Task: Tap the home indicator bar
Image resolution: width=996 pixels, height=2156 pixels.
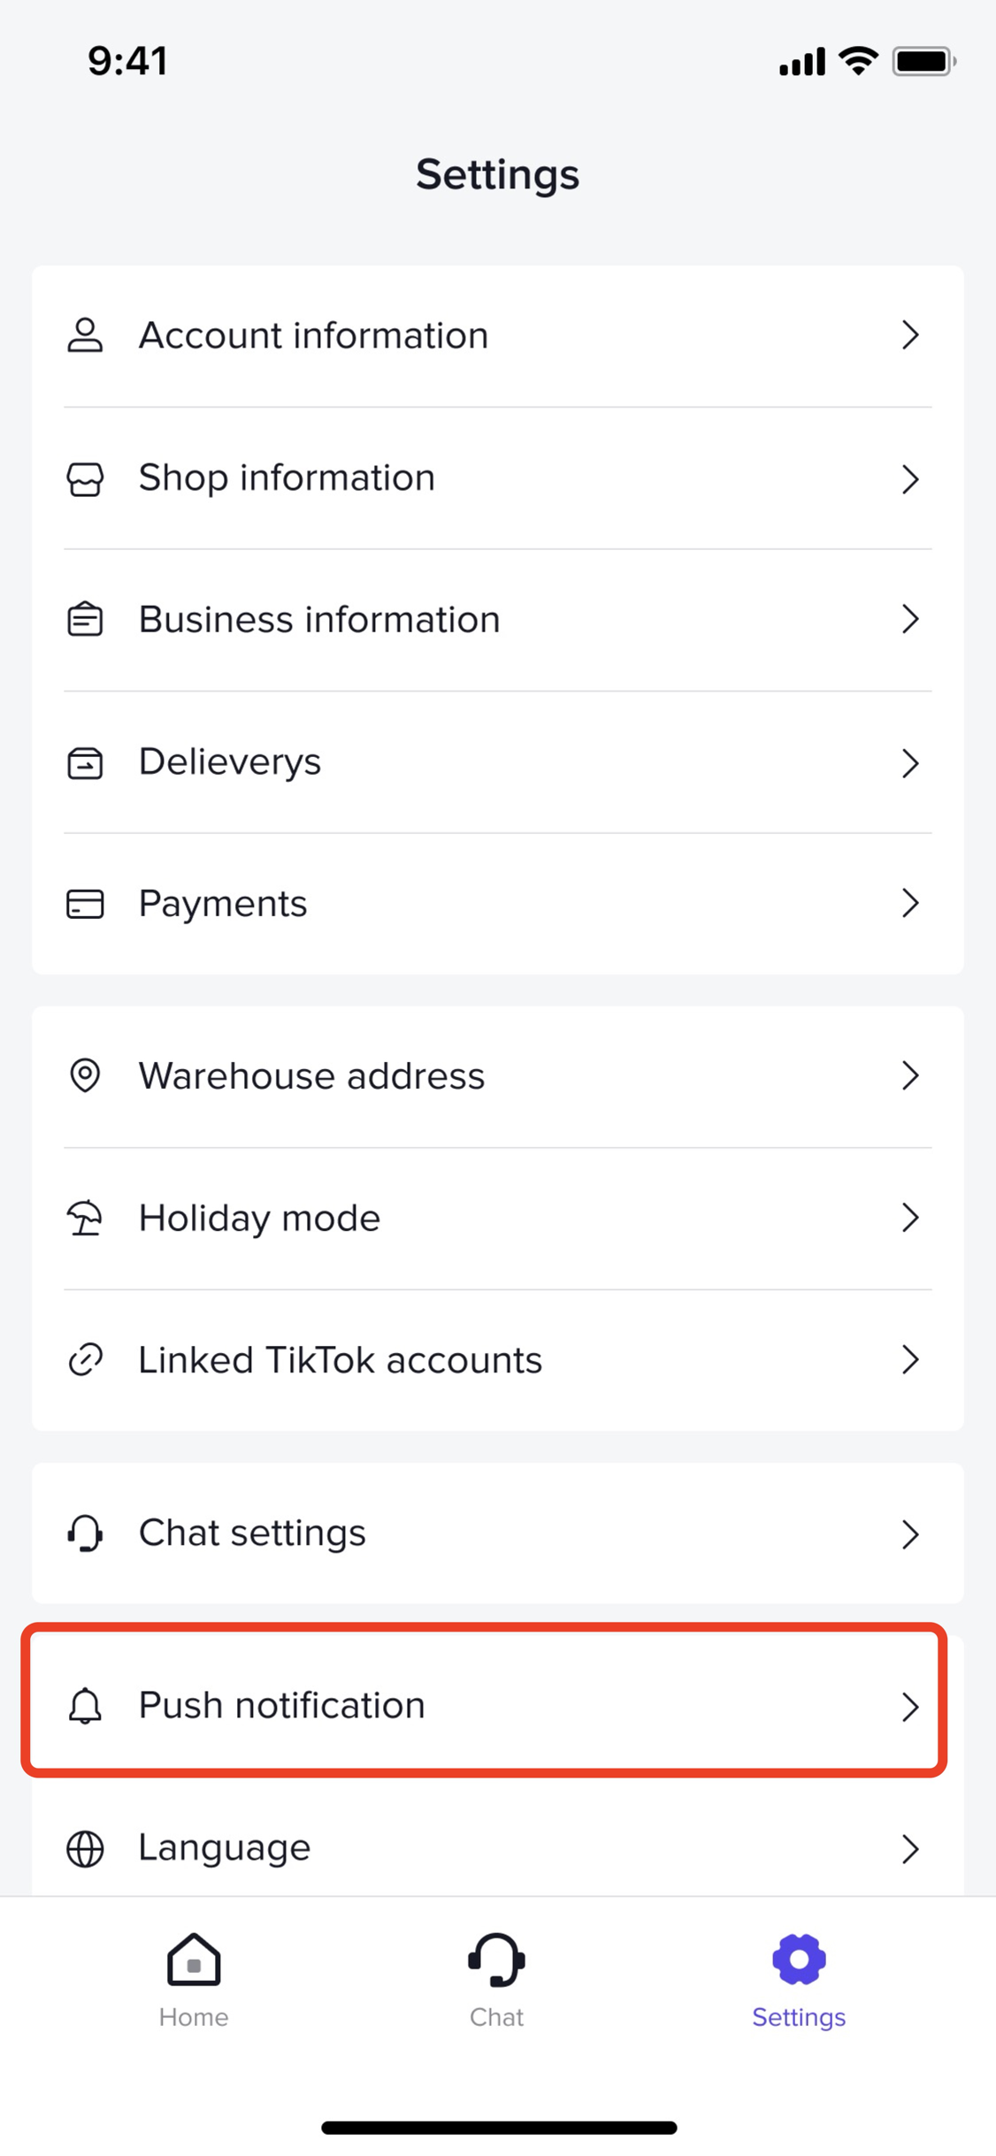Action: [x=499, y=2128]
